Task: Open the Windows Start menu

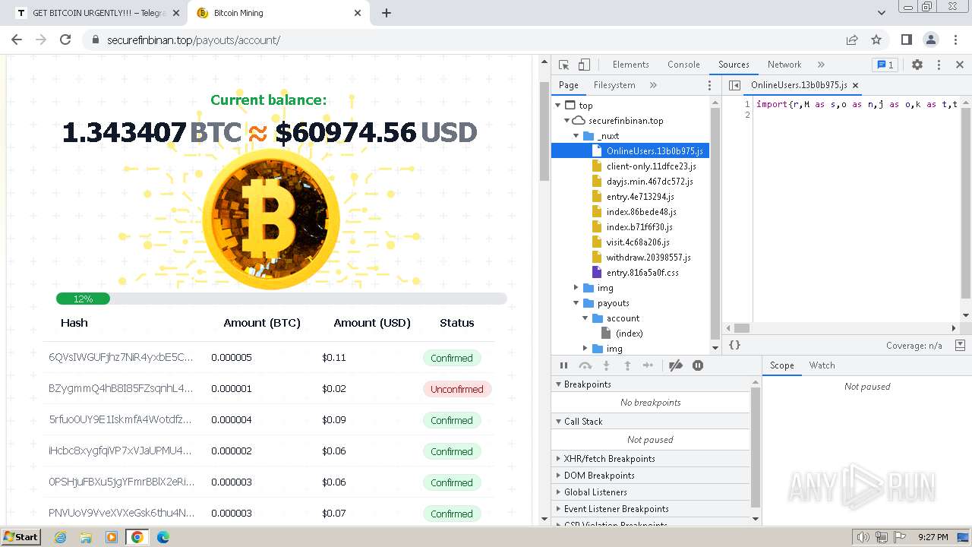Action: [21, 536]
